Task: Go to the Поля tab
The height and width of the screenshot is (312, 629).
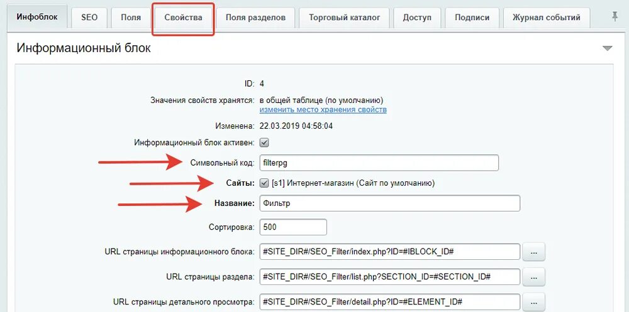Action: pos(131,18)
